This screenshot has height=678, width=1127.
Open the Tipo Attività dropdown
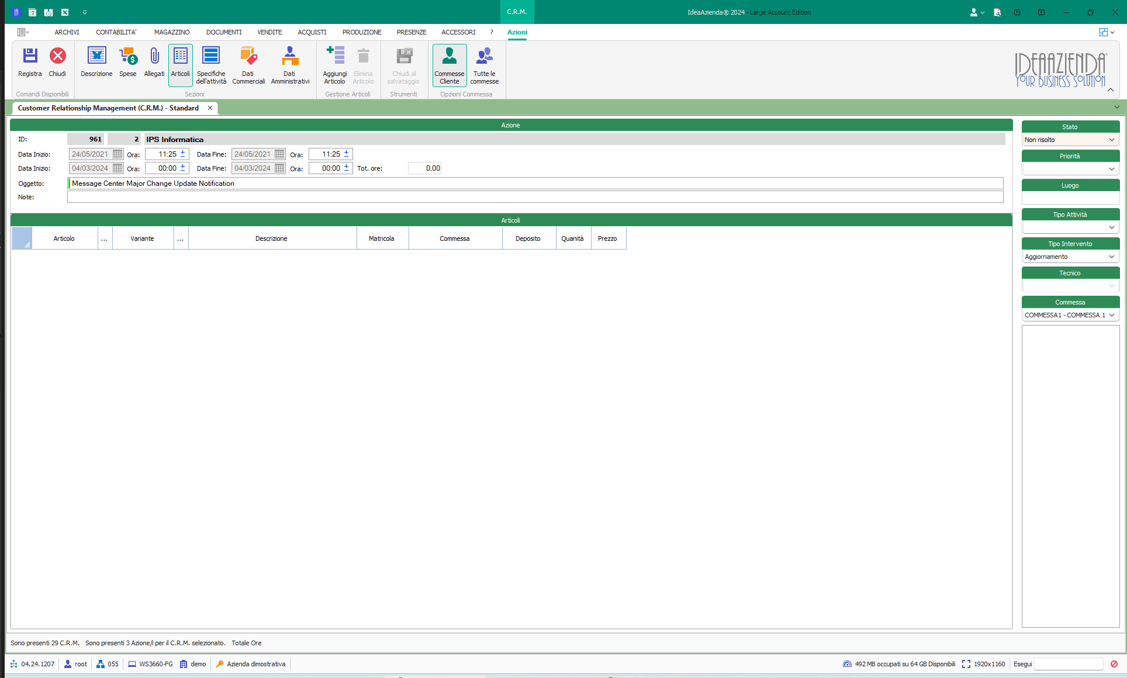(1112, 227)
